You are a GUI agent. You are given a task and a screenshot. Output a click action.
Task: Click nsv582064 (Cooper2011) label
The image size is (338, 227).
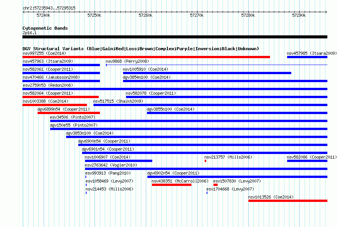(48, 93)
